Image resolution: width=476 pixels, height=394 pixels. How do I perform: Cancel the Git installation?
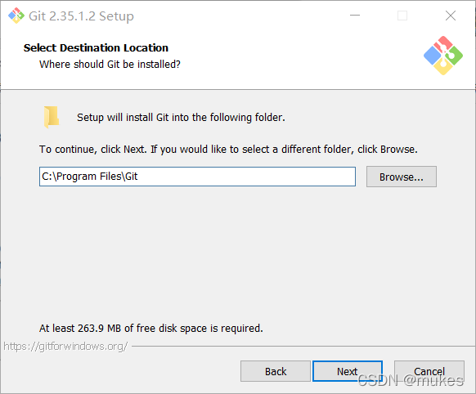[429, 371]
